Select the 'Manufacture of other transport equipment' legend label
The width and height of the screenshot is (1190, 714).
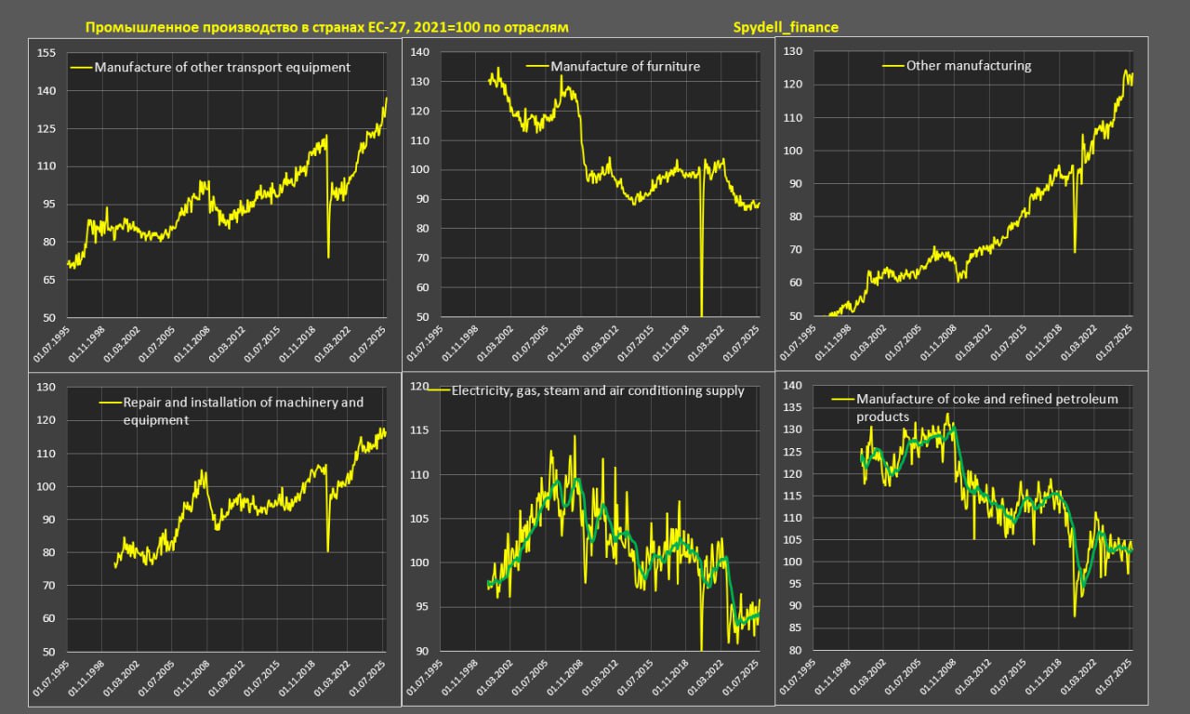click(222, 67)
